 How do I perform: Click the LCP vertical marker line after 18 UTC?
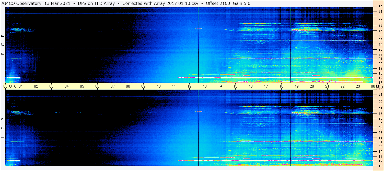(x=290, y=128)
